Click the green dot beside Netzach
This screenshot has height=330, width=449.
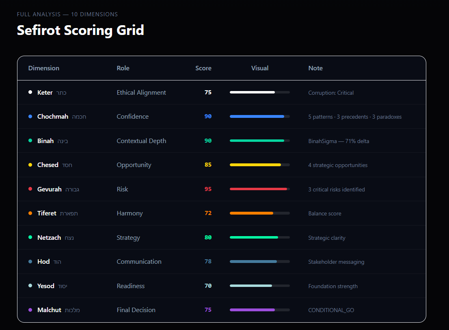coord(30,237)
